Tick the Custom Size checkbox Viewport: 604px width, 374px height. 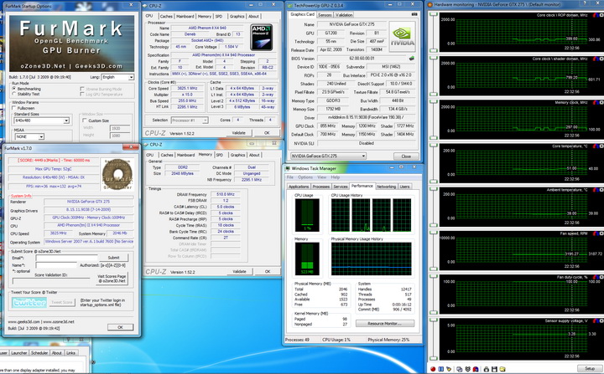pos(85,120)
